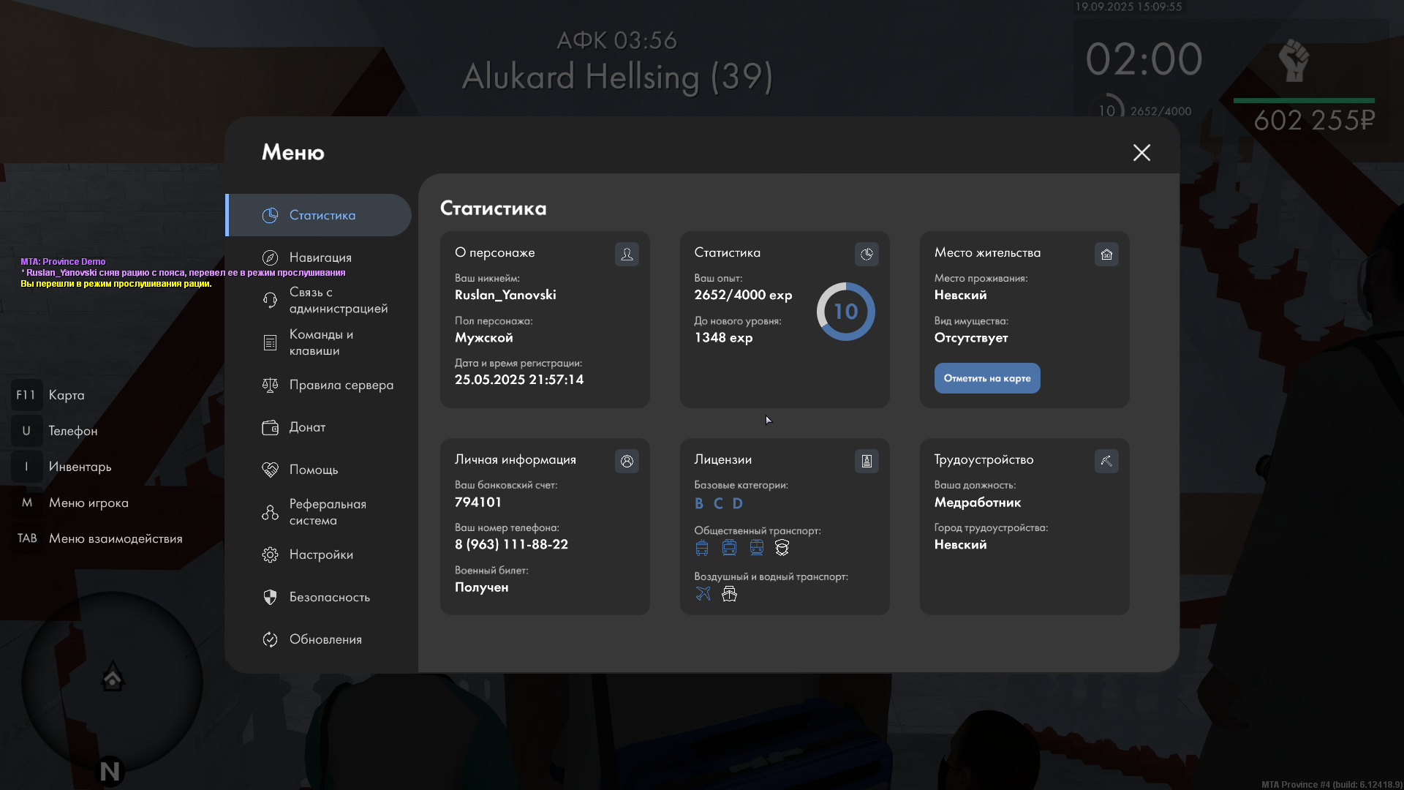Click the profile icon in О персонаже card

627,254
